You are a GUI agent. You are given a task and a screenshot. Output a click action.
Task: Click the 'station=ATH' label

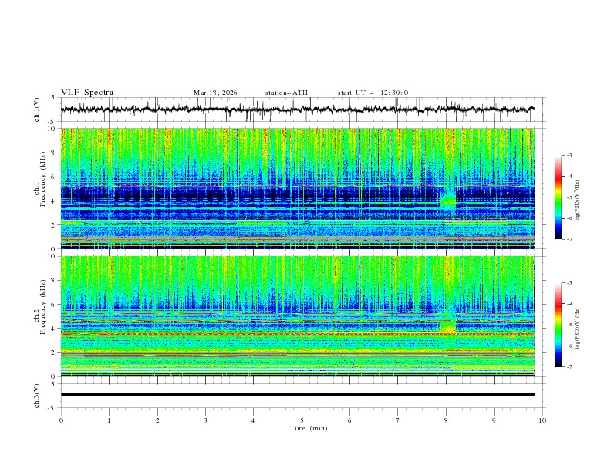(x=286, y=93)
